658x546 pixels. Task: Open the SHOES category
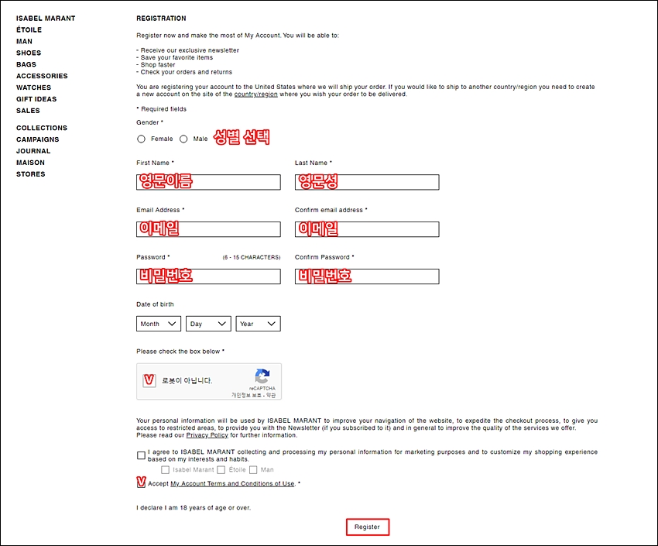(29, 53)
